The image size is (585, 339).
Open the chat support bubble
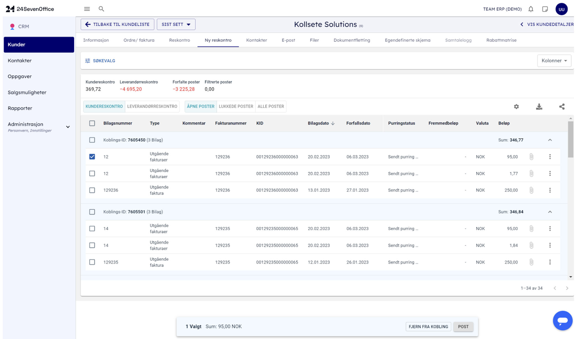(563, 321)
